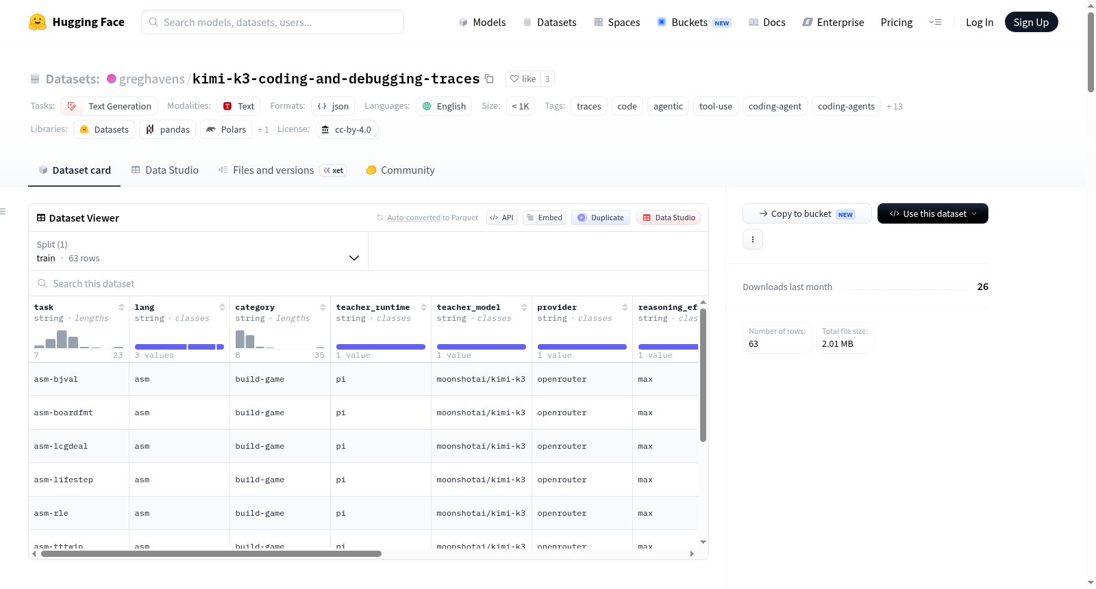Open the Datasets library tag

tap(104, 129)
